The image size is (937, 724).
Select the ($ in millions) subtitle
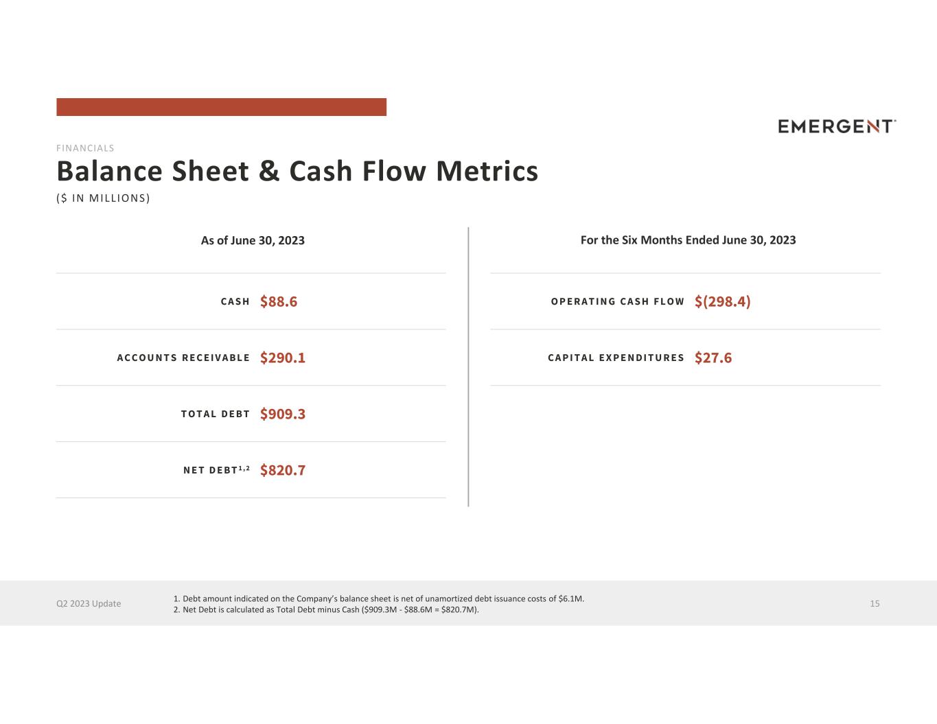(x=103, y=198)
